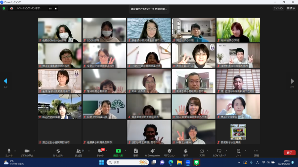Expand video options arrow beside Stop Video
This screenshot has height=167, width=298.
(x=33, y=151)
